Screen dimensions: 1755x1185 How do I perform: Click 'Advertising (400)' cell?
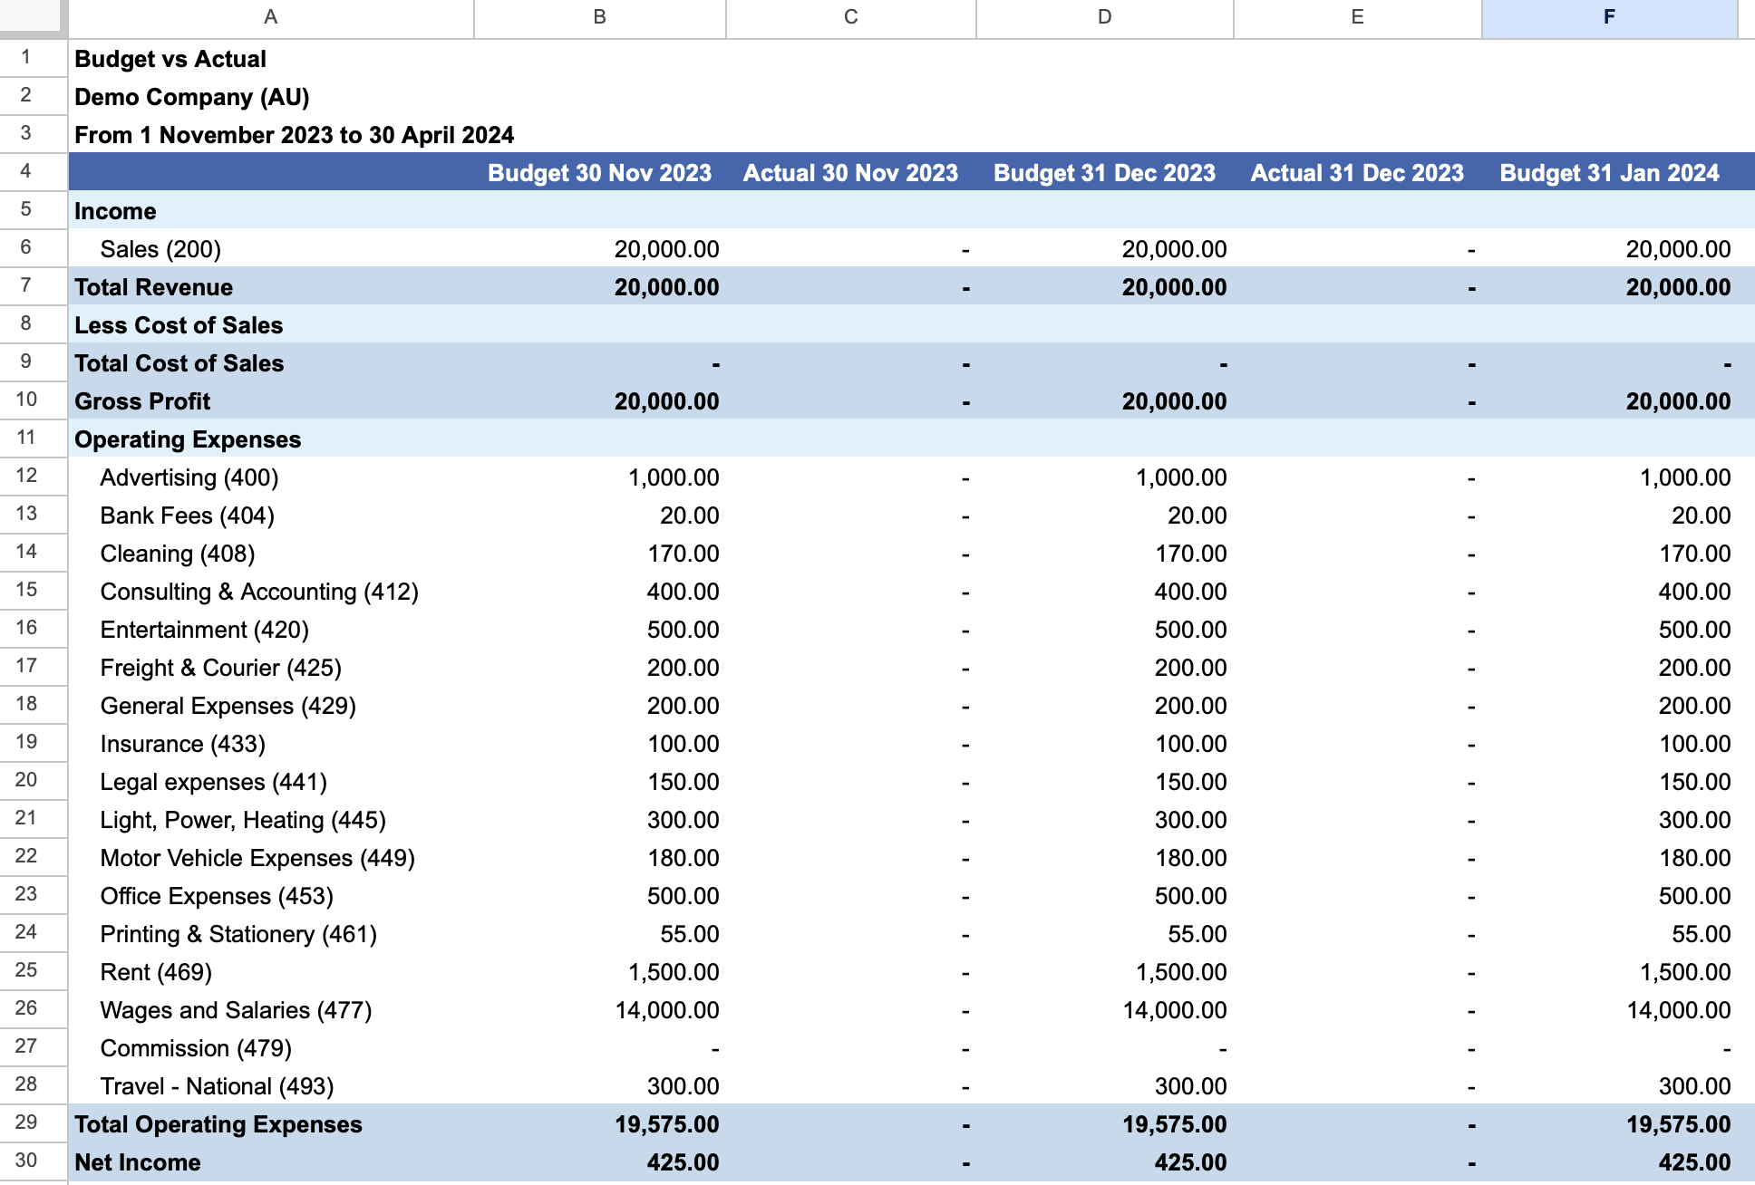coord(271,477)
